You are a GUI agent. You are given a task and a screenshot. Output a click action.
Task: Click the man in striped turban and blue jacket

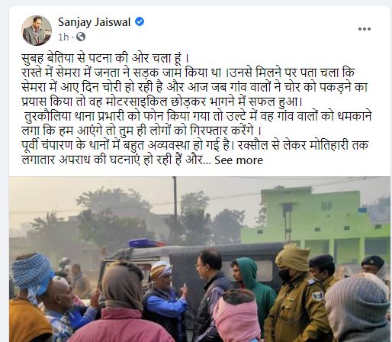click(165, 298)
